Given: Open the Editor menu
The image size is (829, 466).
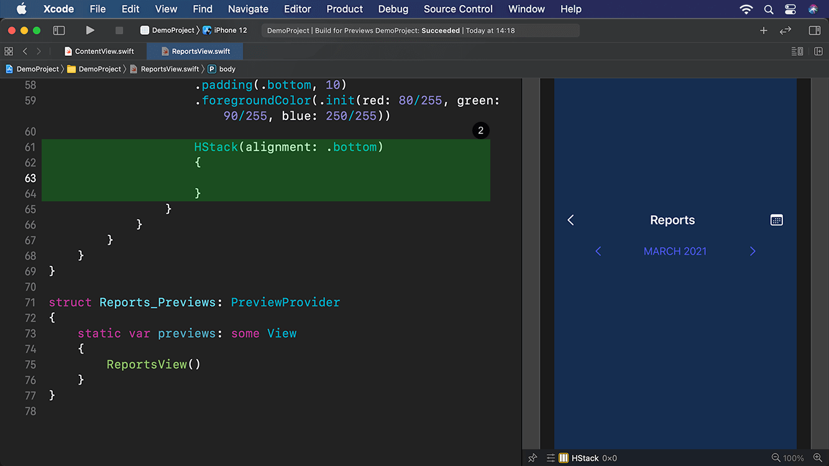Looking at the screenshot, I should tap(298, 9).
